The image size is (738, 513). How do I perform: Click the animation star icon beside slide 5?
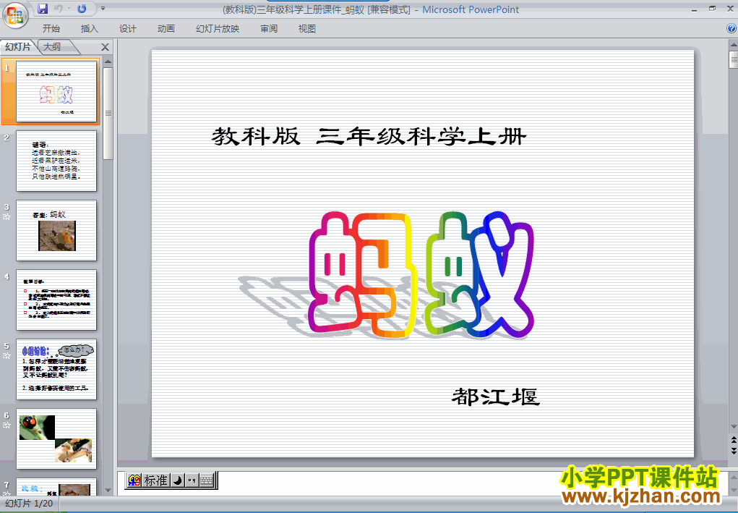[x=7, y=356]
